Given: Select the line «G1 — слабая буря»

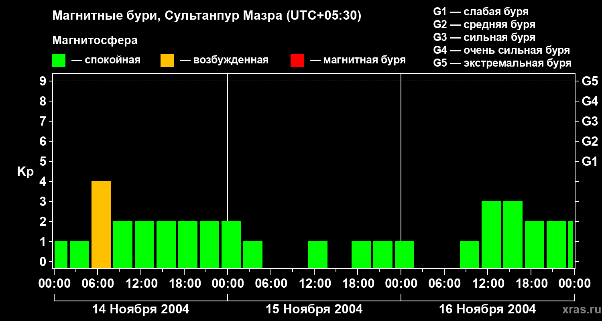Looking at the screenshot, I should [x=481, y=12].
